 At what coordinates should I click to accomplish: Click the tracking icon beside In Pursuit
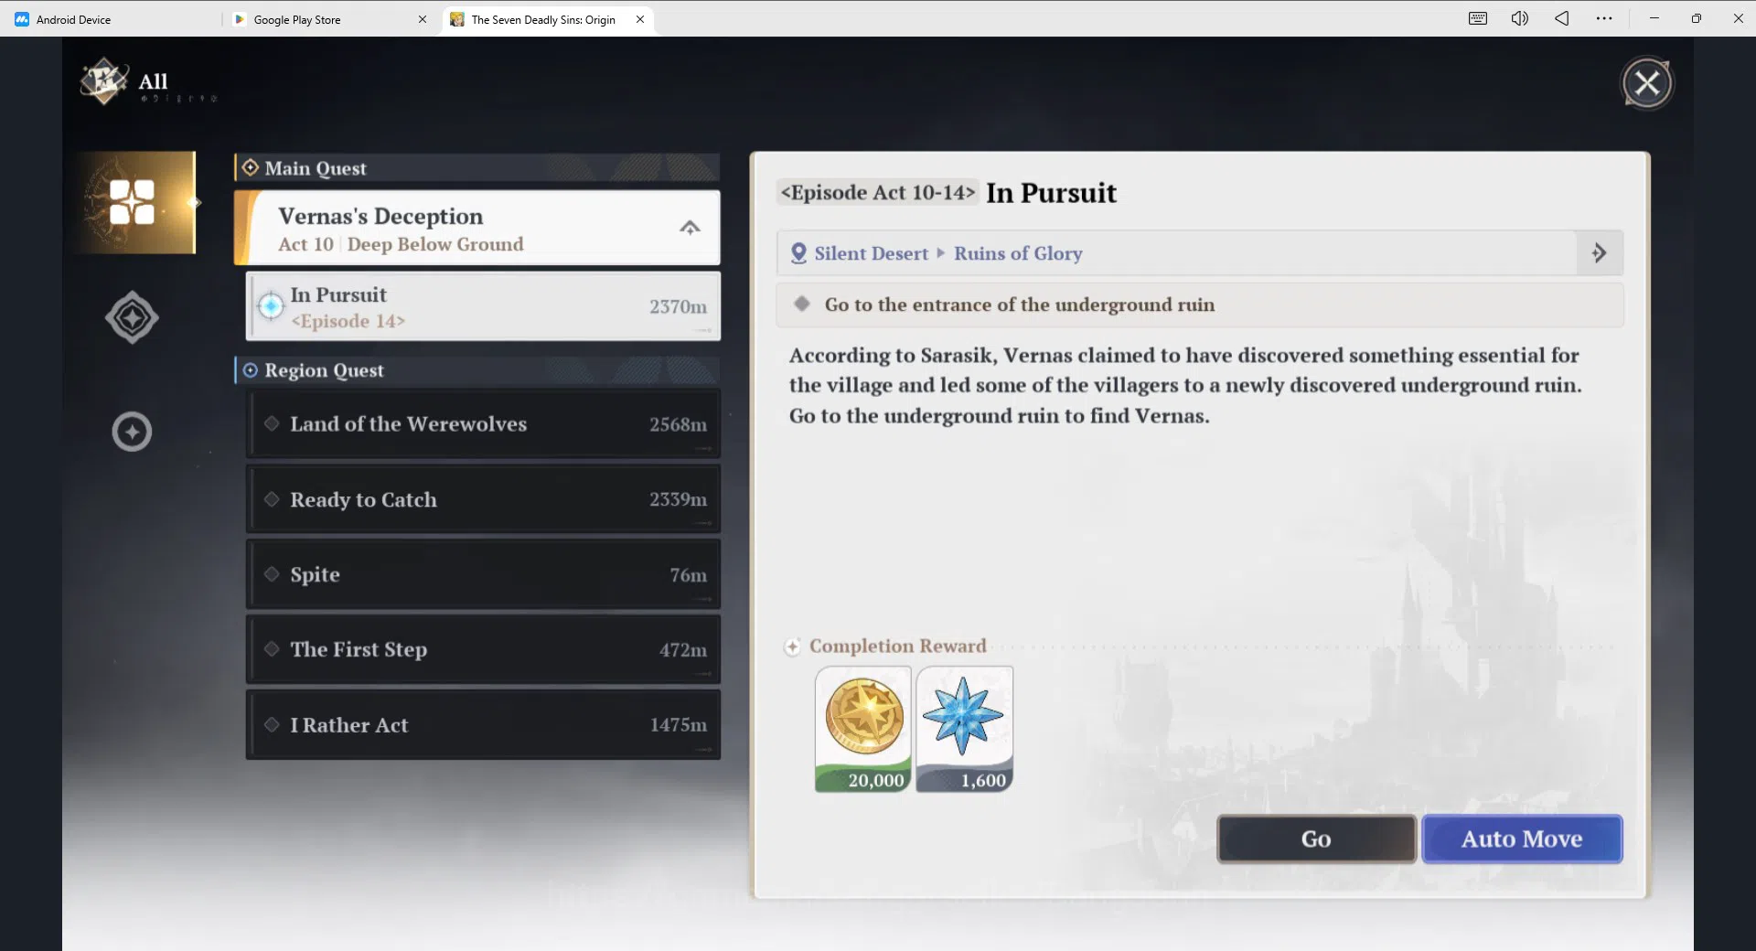[x=271, y=306]
